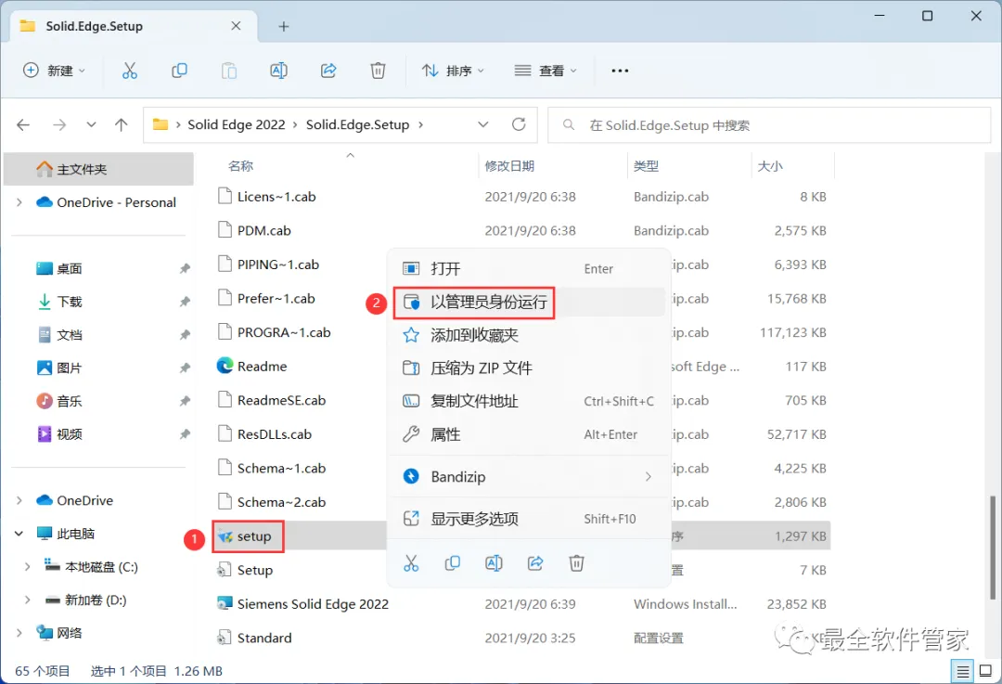The height and width of the screenshot is (684, 1002).
Task: Select the Standard configuration file
Action: point(263,638)
